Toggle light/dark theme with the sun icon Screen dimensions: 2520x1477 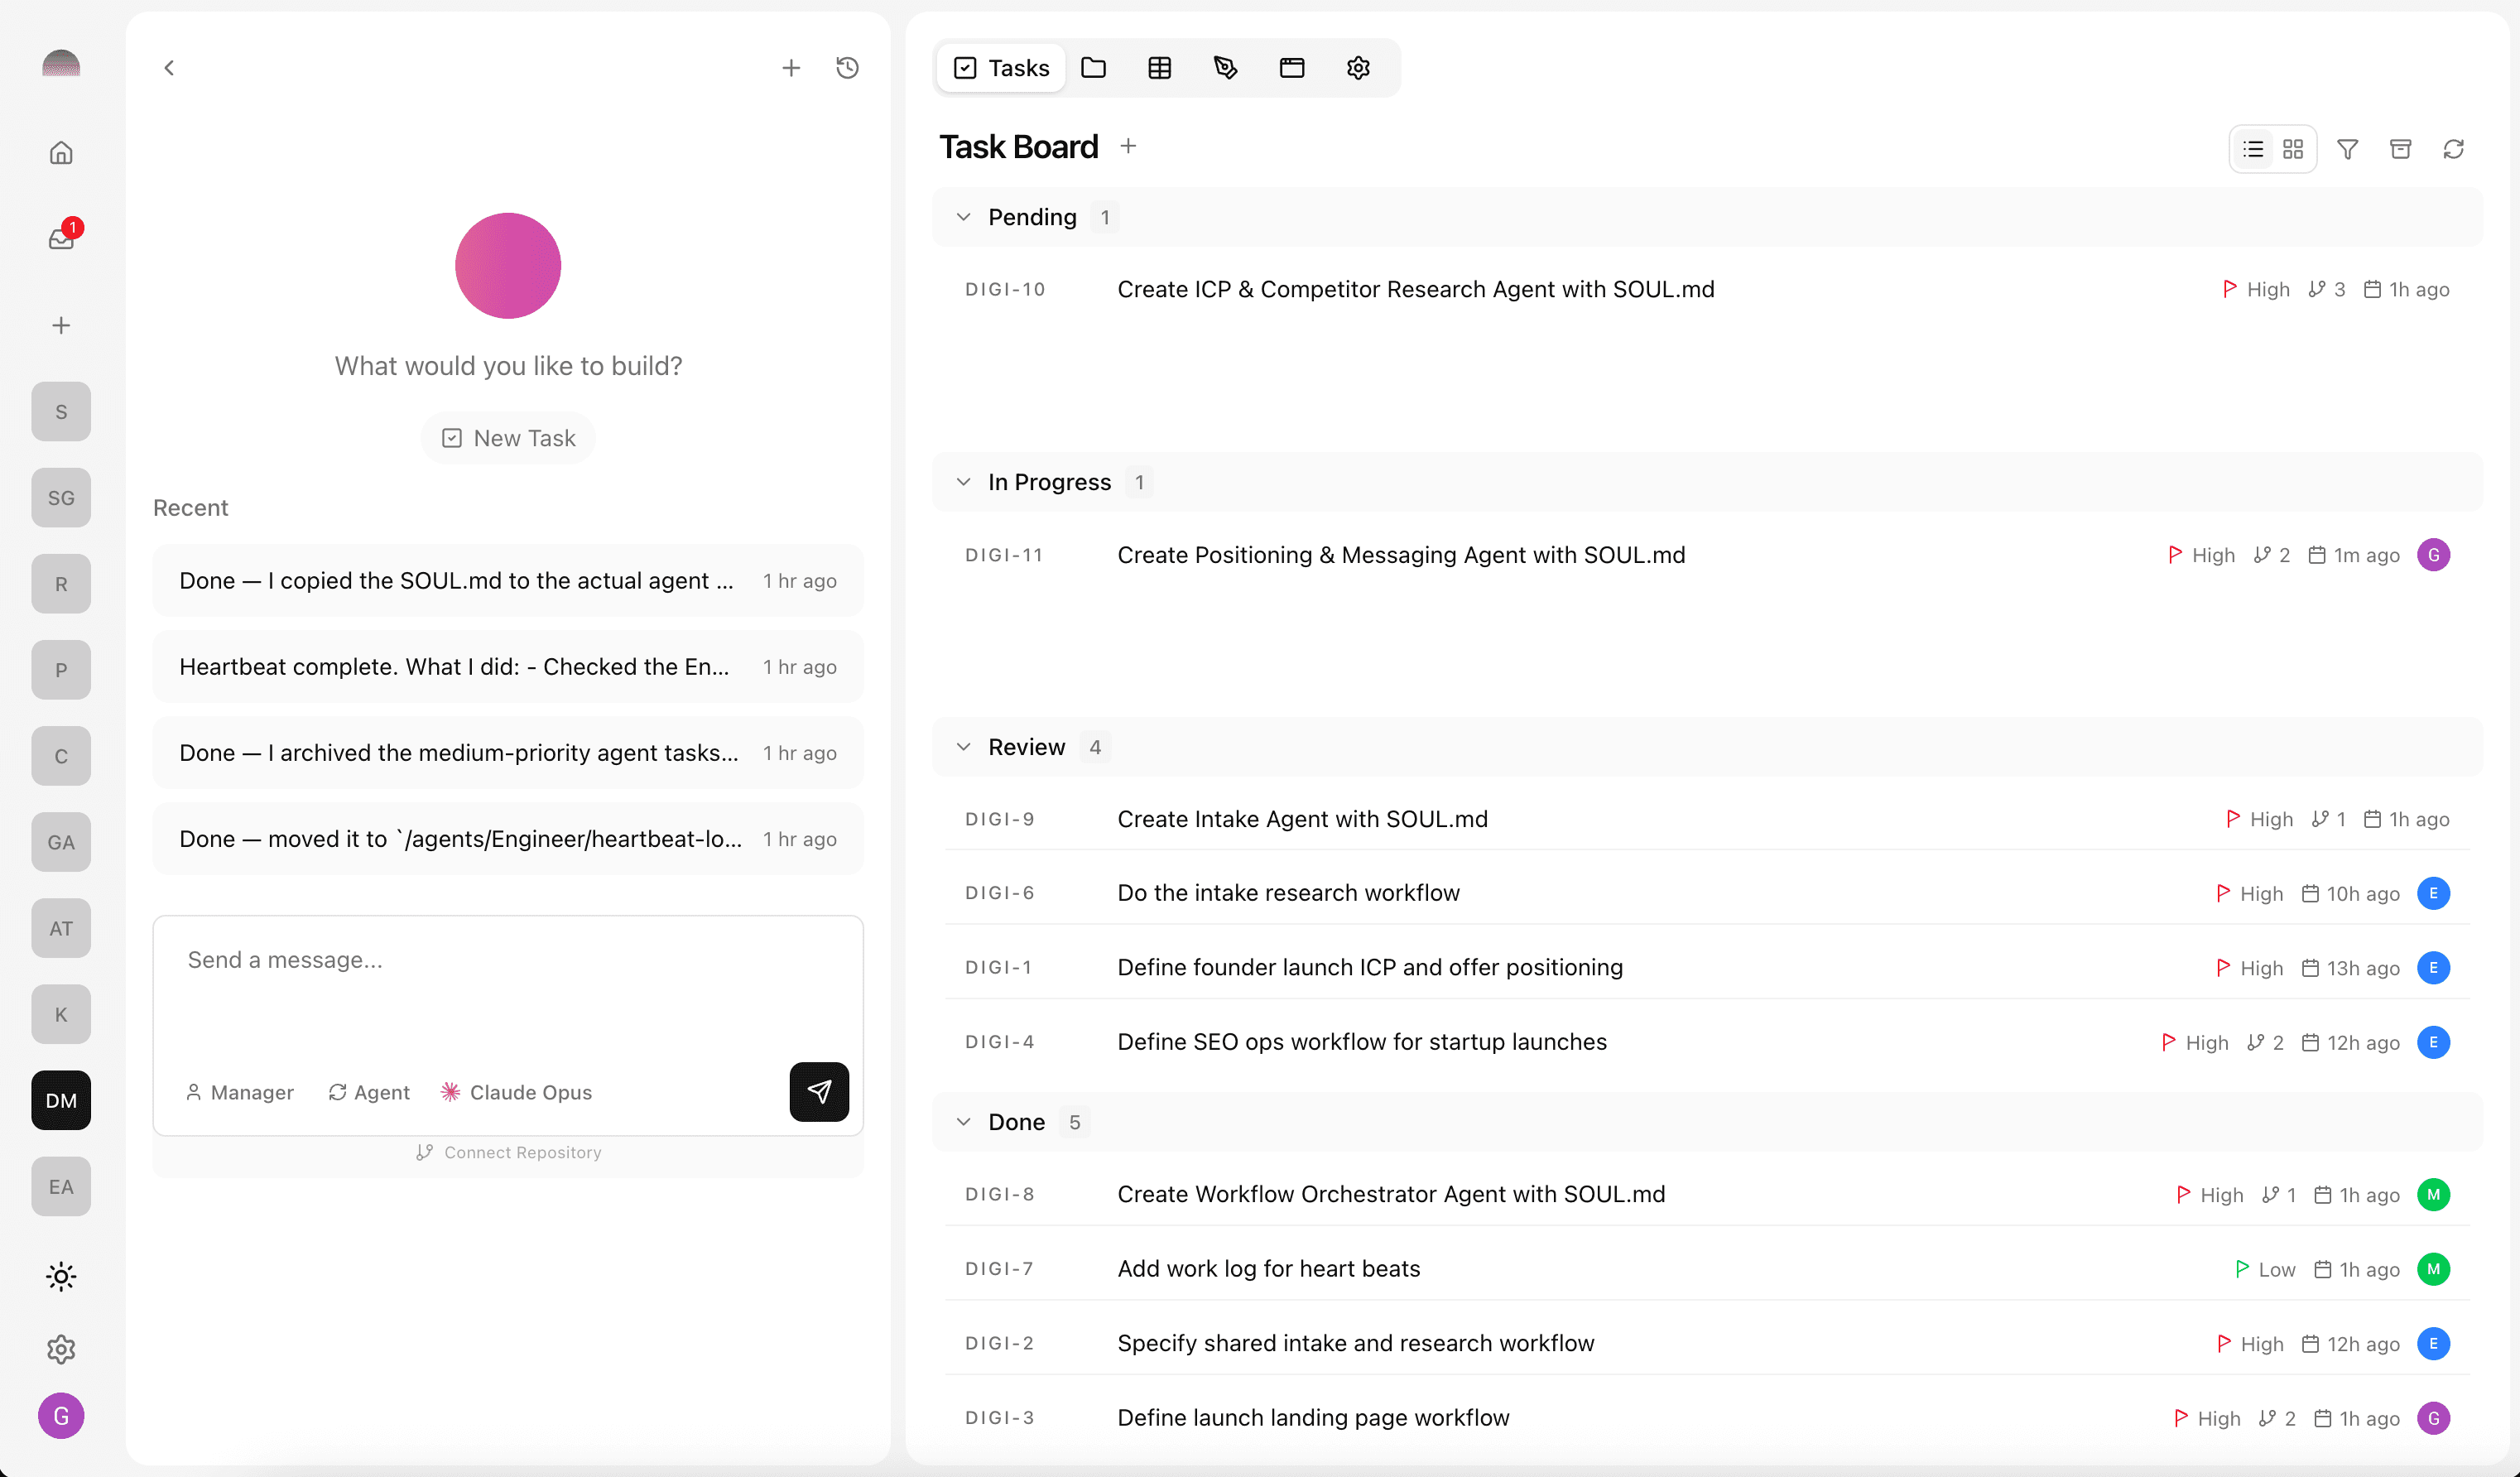(61, 1276)
